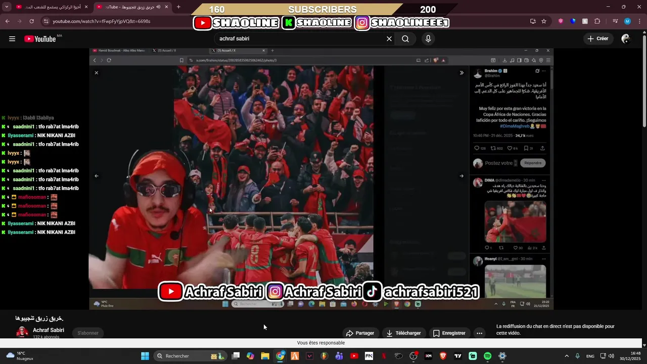The image size is (647, 364).
Task: Go back in the browser
Action: [x=7, y=21]
